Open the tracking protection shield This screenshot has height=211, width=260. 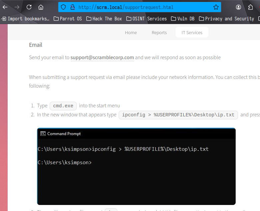tap(63, 7)
